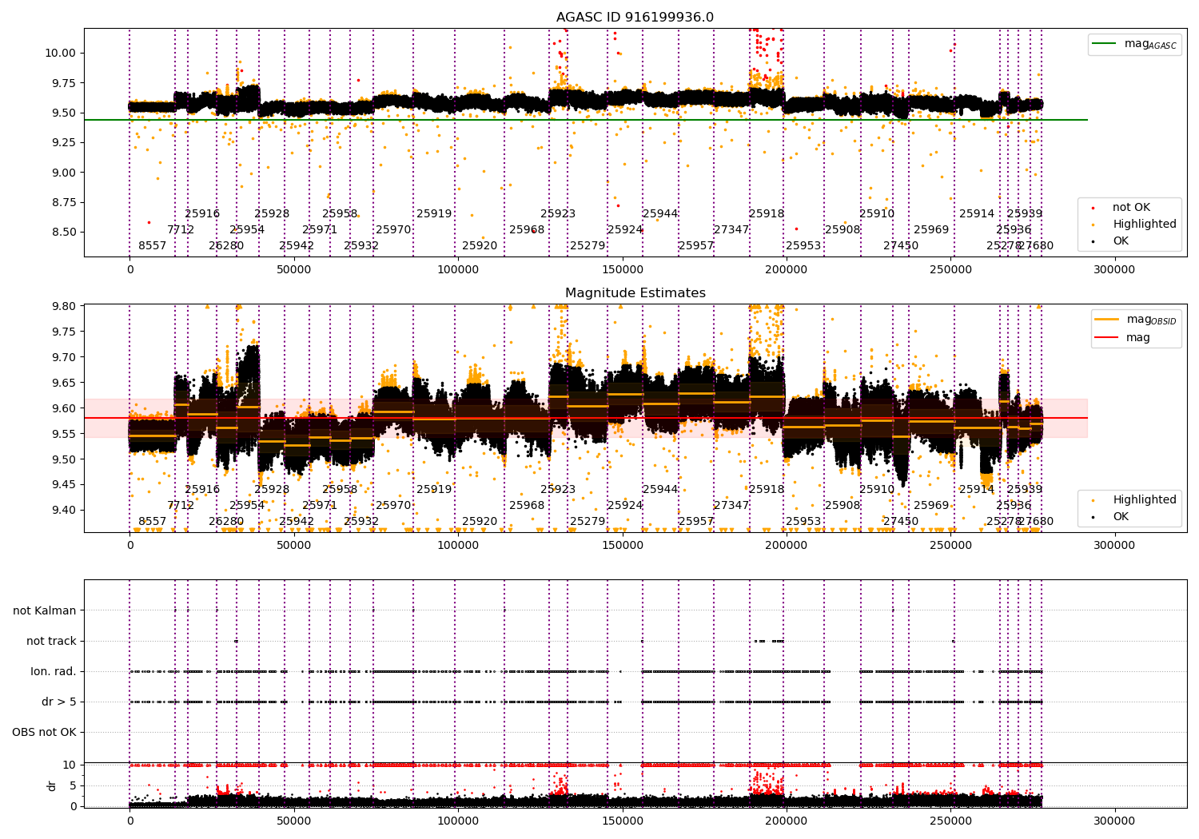The height and width of the screenshot is (839, 1199).
Task: Select the mag AGASC legend entry in top plot
Action: click(1135, 44)
